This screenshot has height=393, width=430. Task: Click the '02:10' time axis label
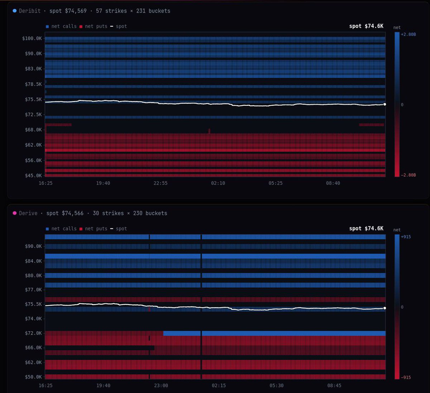218,183
